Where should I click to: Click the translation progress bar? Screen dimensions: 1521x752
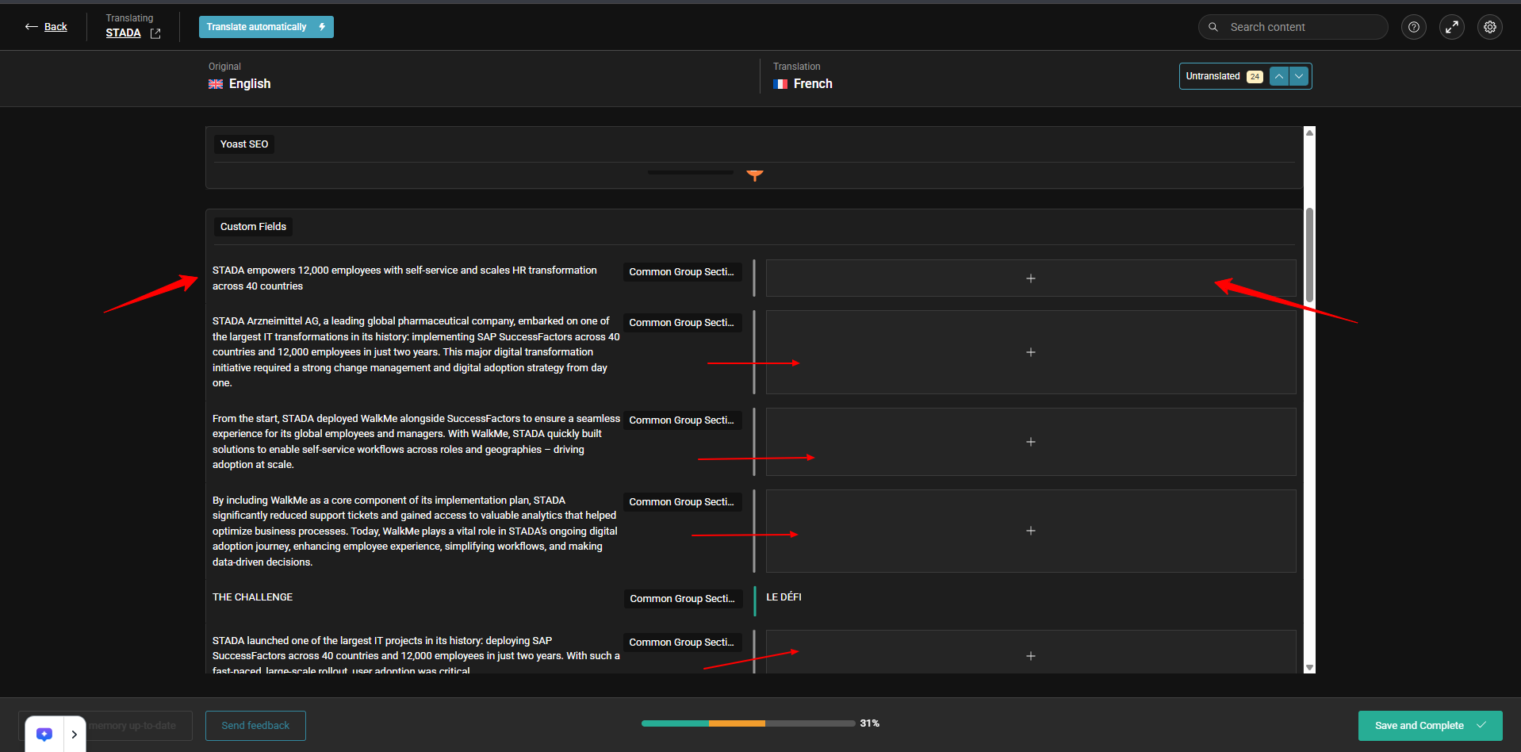point(748,723)
